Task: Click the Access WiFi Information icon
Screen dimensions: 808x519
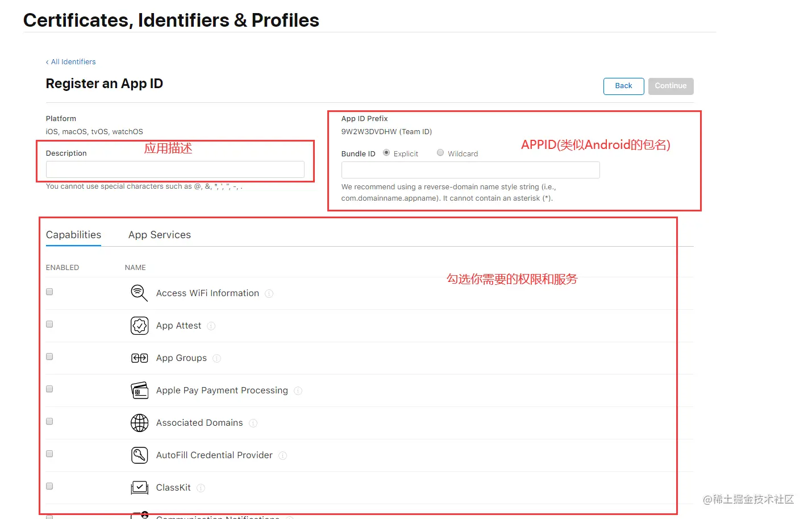Action: 139,293
